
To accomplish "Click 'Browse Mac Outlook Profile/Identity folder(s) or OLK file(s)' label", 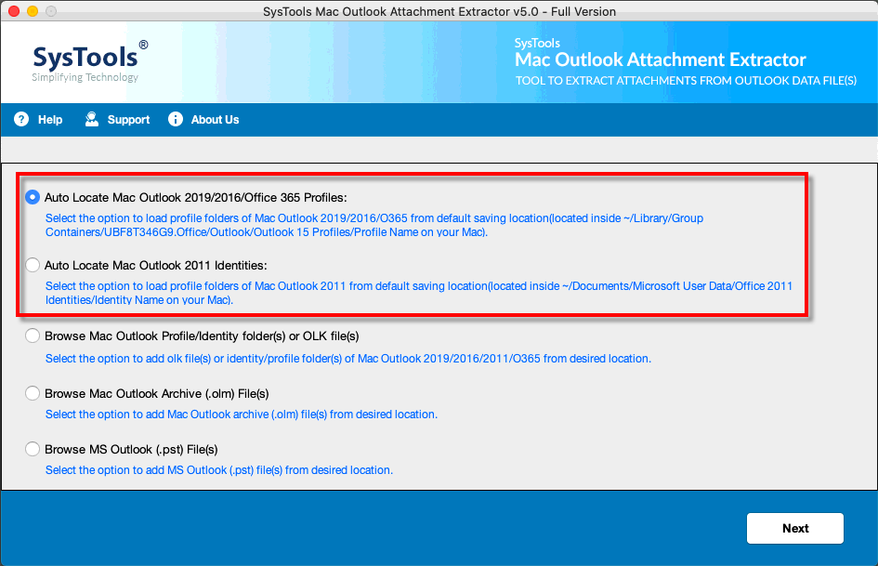I will [x=202, y=336].
